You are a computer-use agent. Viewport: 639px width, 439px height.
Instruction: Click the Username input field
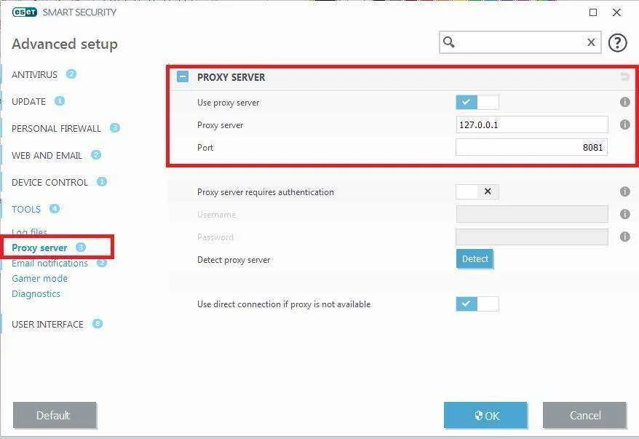point(532,214)
